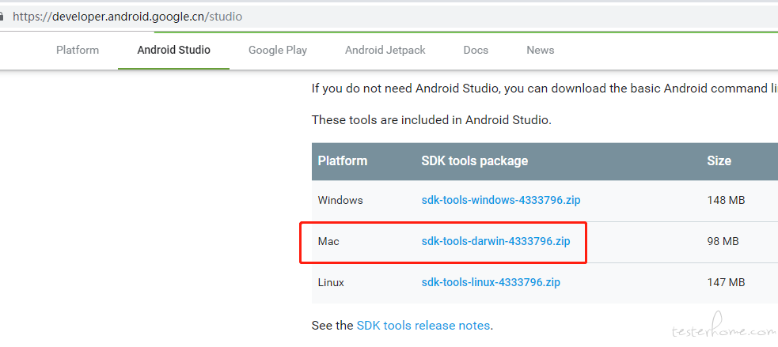The height and width of the screenshot is (347, 778).
Task: Click the lock icon in the address bar
Action: [2, 17]
